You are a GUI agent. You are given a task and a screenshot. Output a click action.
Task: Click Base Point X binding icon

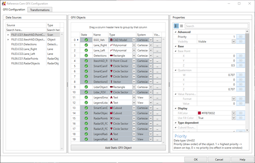(241, 56)
